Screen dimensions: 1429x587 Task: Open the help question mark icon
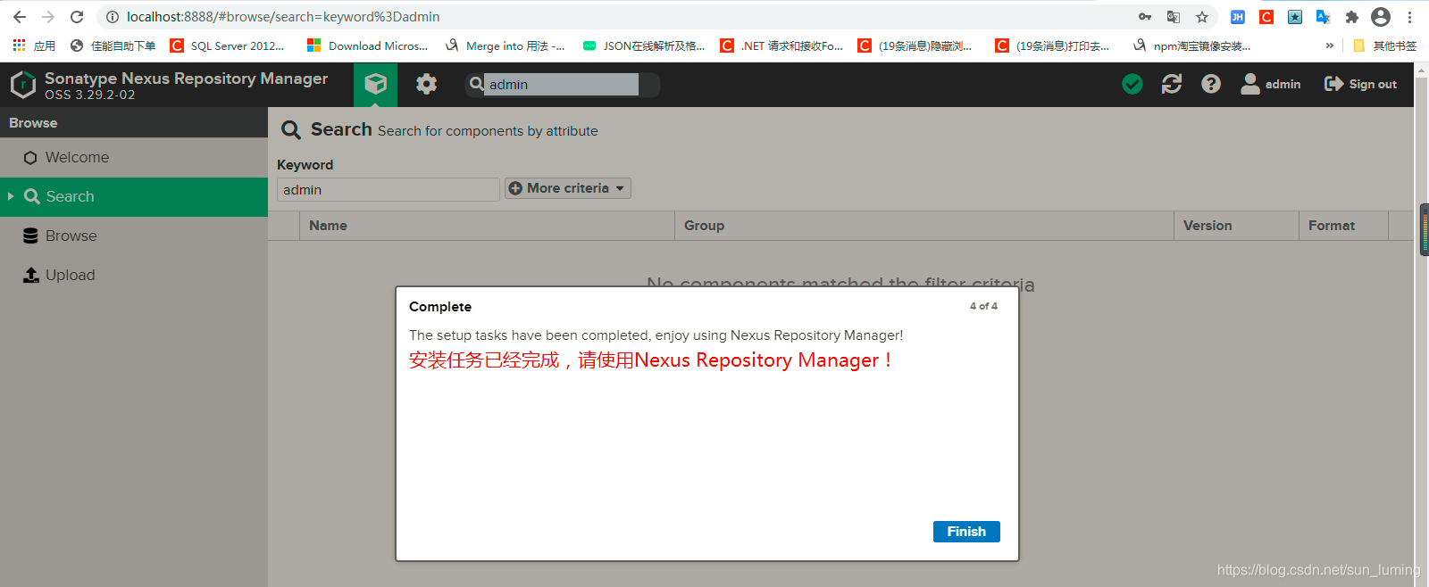[x=1211, y=84]
